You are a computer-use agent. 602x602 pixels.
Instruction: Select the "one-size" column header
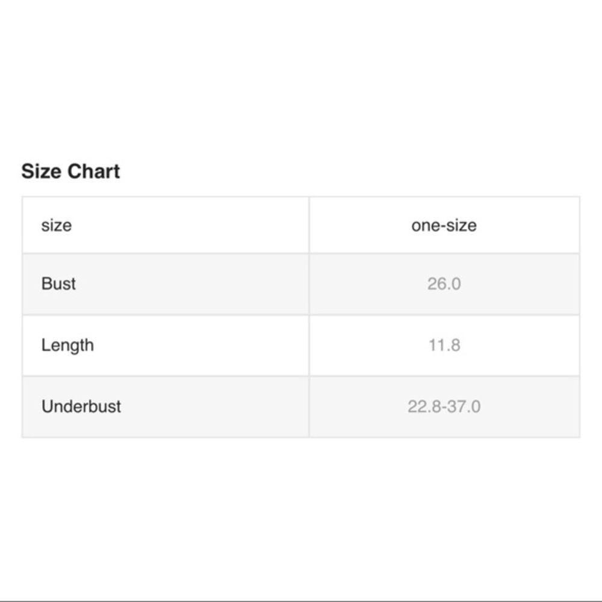coord(444,225)
